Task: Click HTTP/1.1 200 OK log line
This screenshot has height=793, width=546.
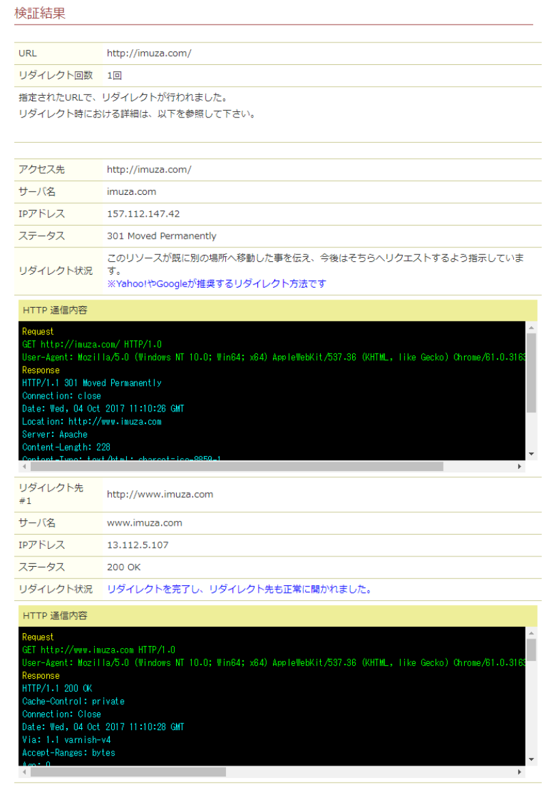Action: (x=57, y=688)
